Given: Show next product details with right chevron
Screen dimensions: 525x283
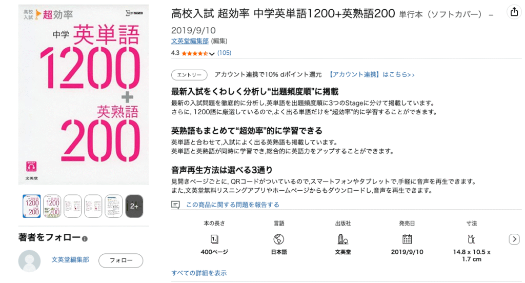Looking at the screenshot, I should point(514,239).
